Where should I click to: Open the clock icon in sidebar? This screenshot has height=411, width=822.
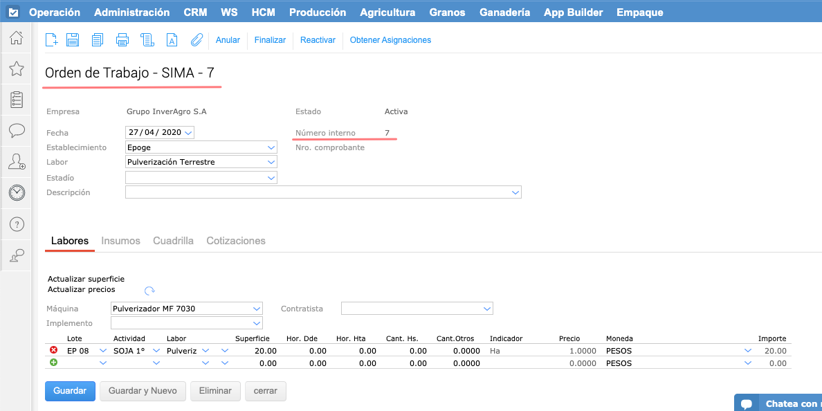17,193
